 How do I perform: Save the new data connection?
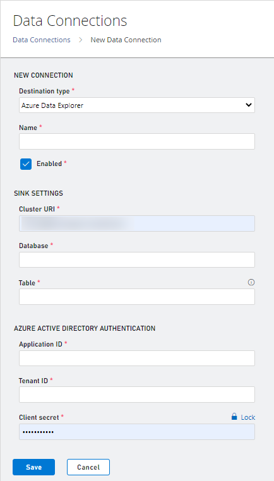[x=33, y=467]
